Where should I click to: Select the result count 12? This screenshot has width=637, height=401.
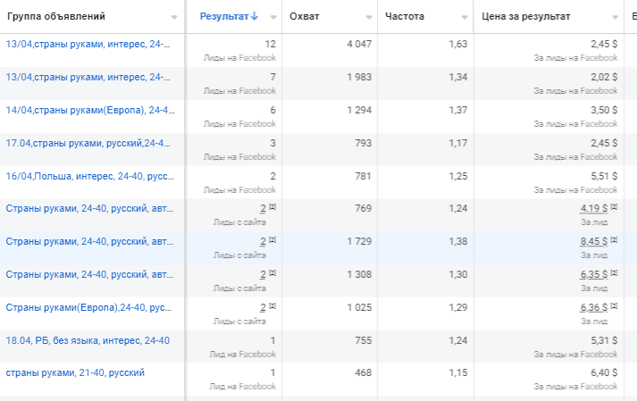[x=270, y=44]
